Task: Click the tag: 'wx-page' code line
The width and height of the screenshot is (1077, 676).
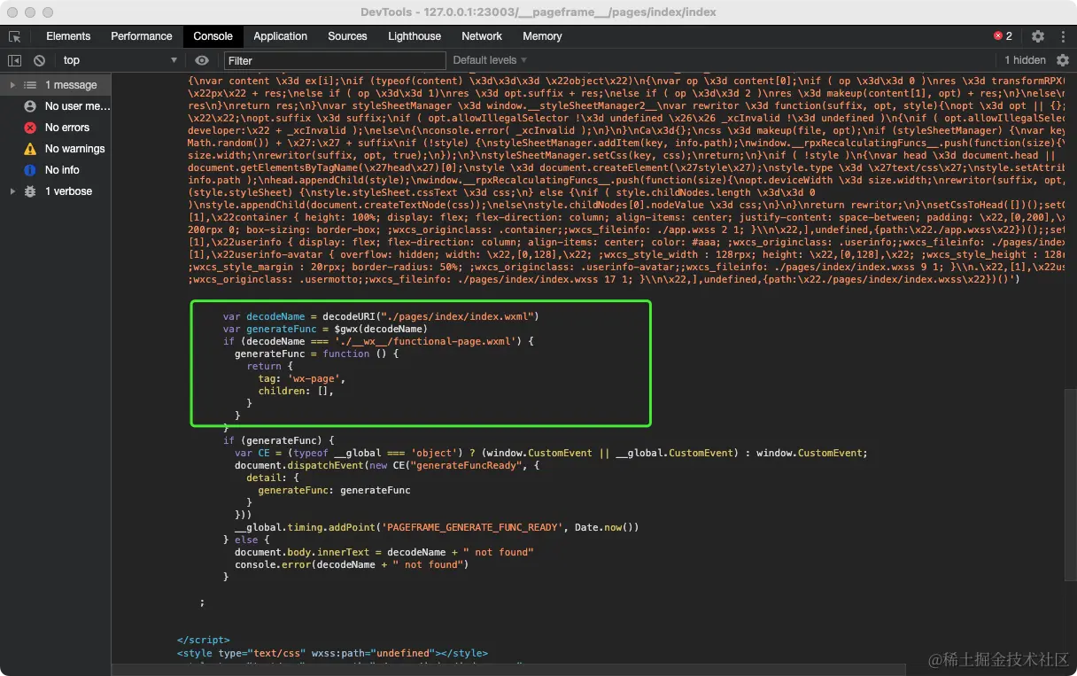Action: point(301,378)
